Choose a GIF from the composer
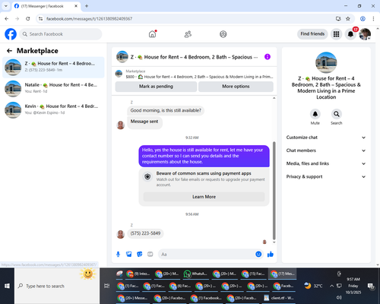This screenshot has width=380, height=304. tap(150, 254)
